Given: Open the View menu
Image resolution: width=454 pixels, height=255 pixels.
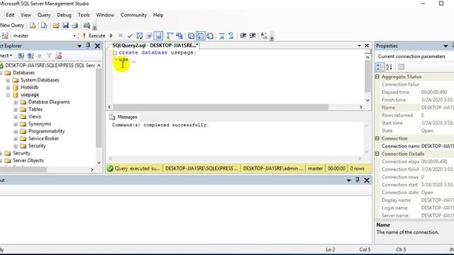Looking at the screenshot, I should coord(26,15).
